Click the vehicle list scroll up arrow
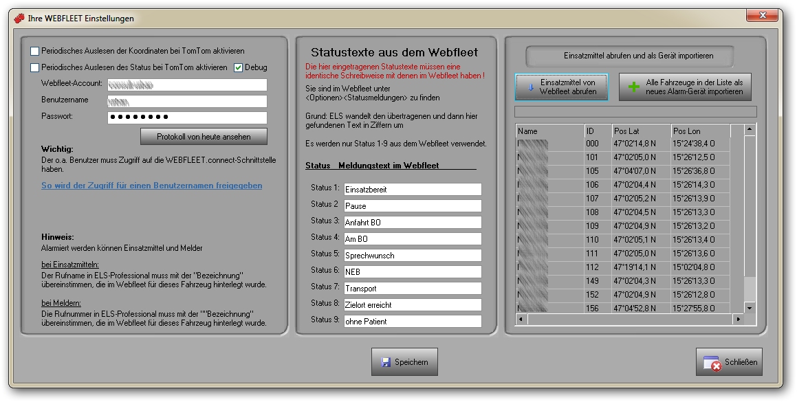Screen dimensions: 797x402 [x=750, y=130]
